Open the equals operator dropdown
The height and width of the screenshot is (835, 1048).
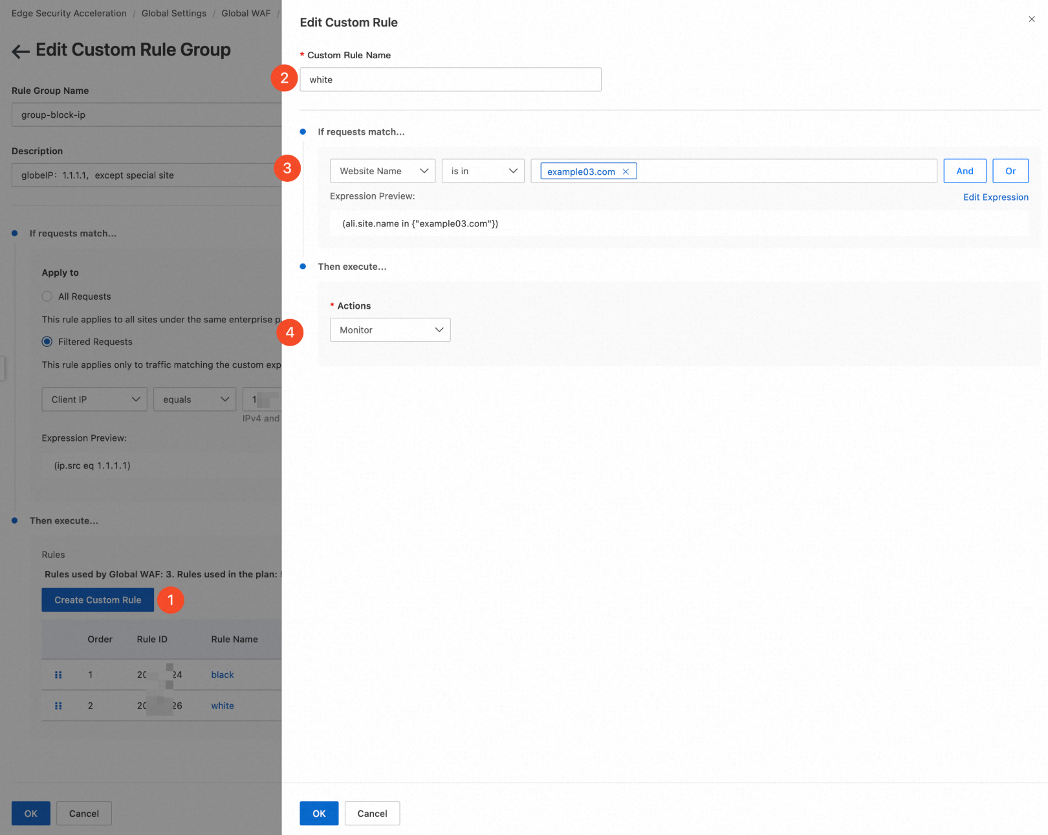(x=195, y=399)
